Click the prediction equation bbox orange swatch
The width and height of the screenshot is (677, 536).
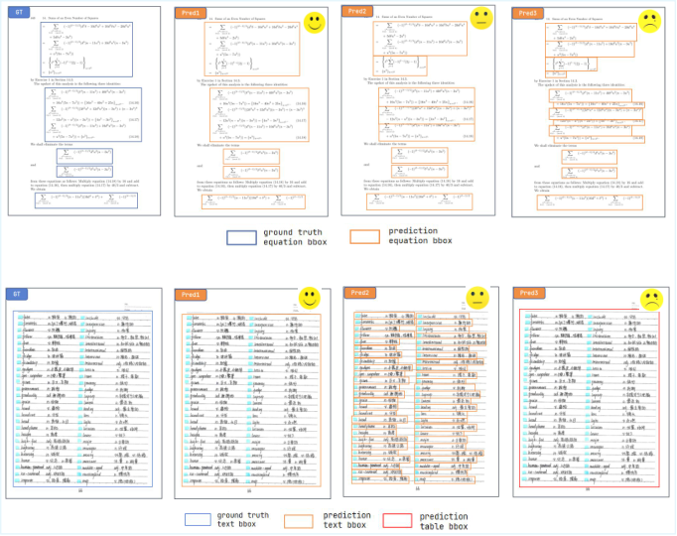point(365,236)
